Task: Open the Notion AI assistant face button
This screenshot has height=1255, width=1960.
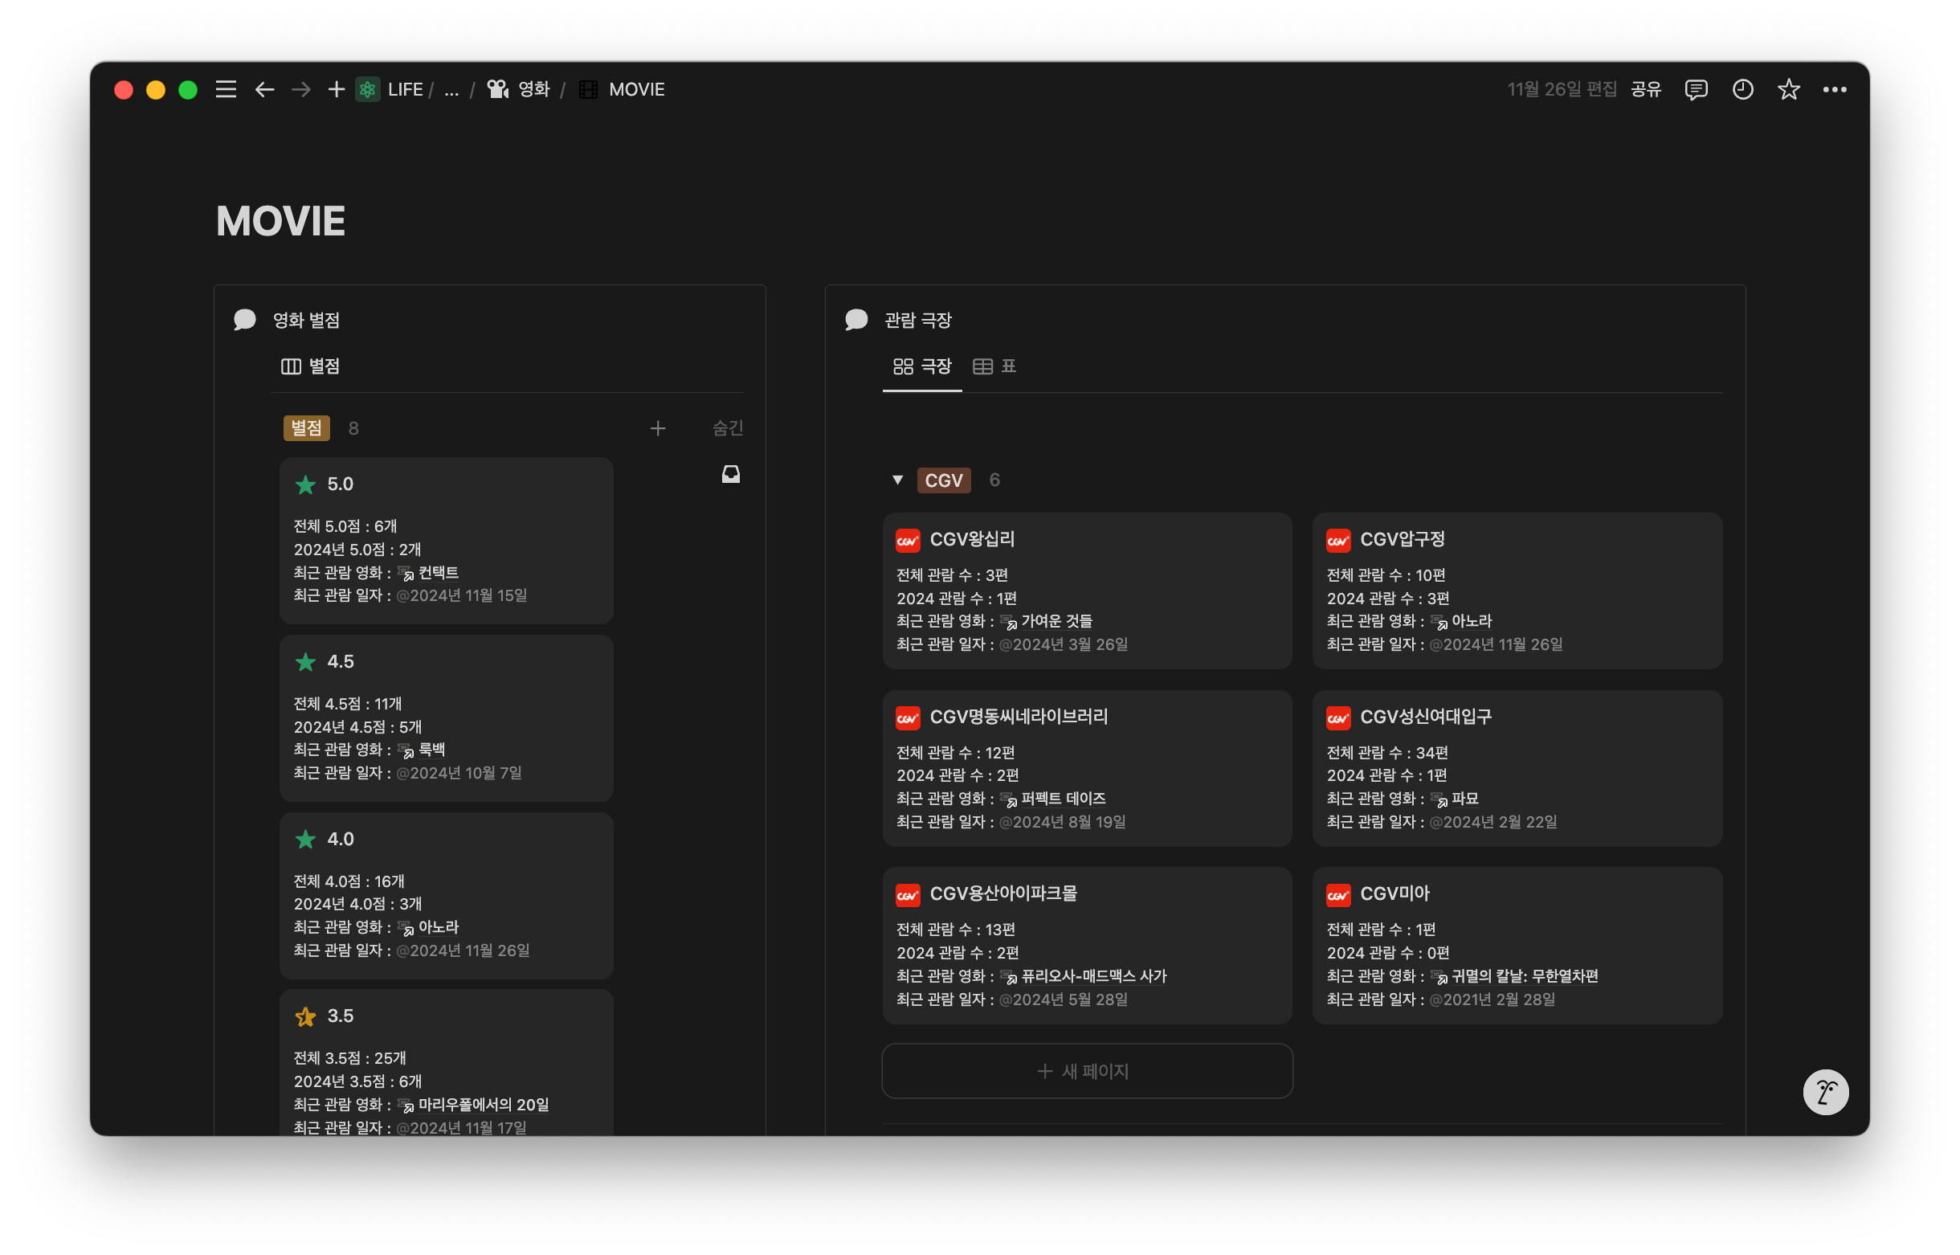Action: coord(1825,1091)
